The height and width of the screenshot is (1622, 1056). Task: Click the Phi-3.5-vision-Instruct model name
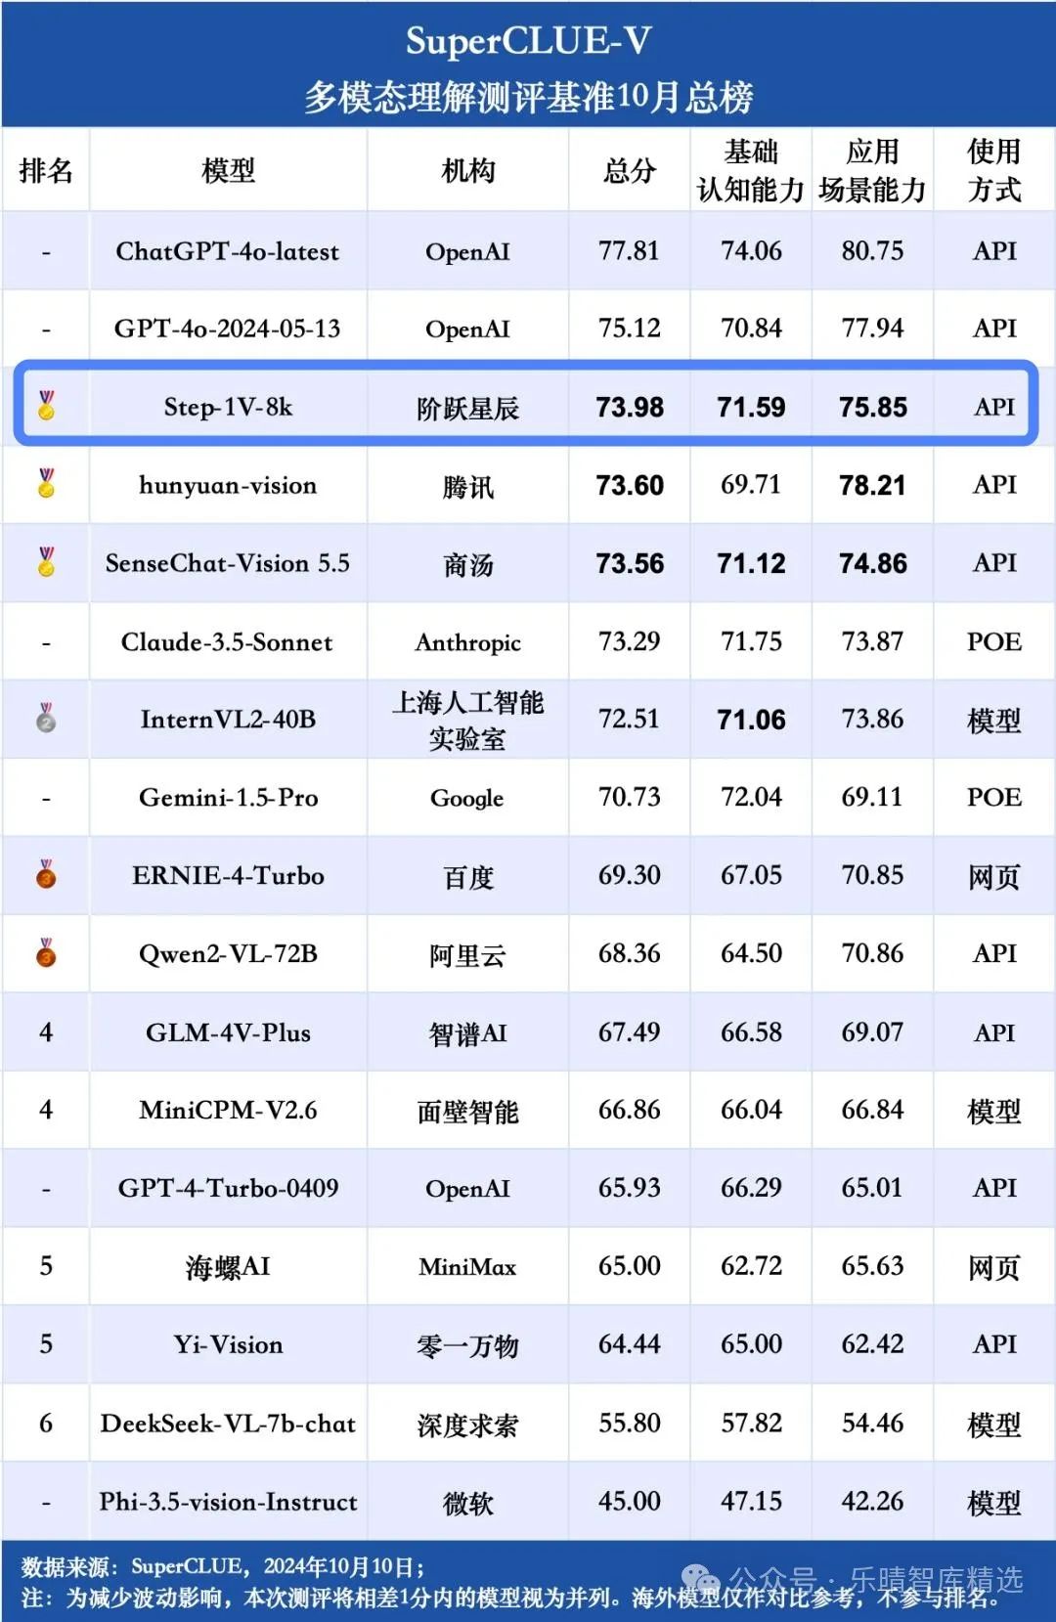(x=228, y=1502)
